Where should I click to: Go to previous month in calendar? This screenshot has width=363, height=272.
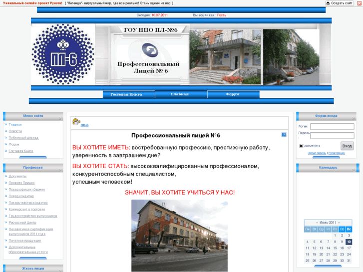point(317,223)
